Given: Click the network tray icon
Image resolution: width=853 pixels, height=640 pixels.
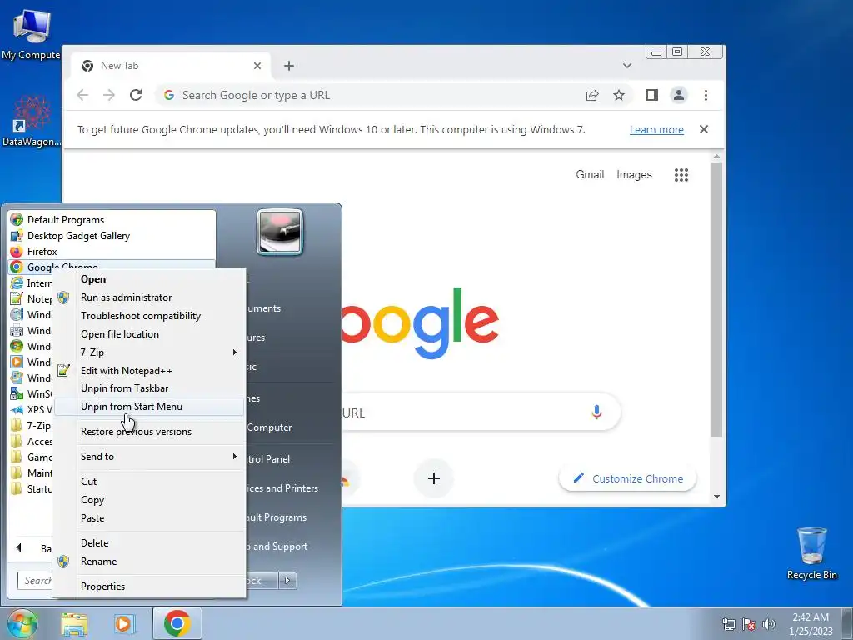Looking at the screenshot, I should (x=728, y=624).
